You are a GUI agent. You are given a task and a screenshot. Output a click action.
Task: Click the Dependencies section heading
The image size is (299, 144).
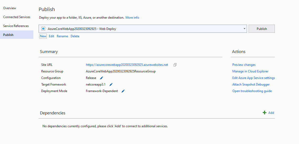point(53,113)
